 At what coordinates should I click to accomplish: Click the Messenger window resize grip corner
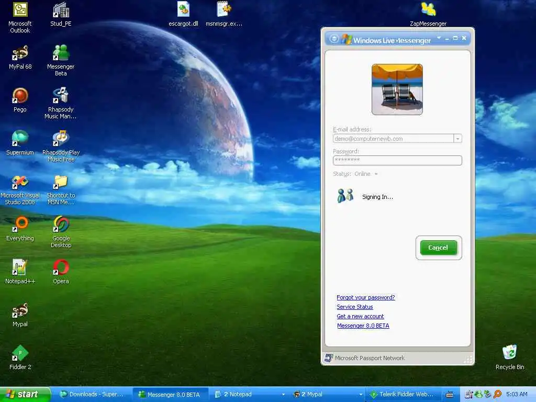(468, 360)
